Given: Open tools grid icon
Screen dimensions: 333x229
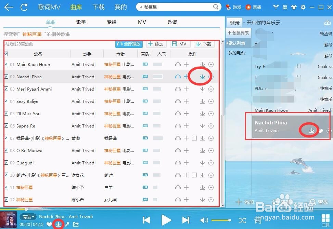Looking at the screenshot, I should click(326, 220).
